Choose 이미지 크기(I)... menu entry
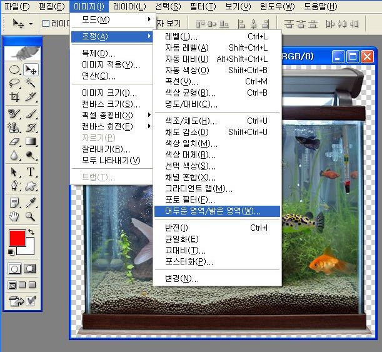Viewport: 382px width, 352px height. [x=112, y=93]
